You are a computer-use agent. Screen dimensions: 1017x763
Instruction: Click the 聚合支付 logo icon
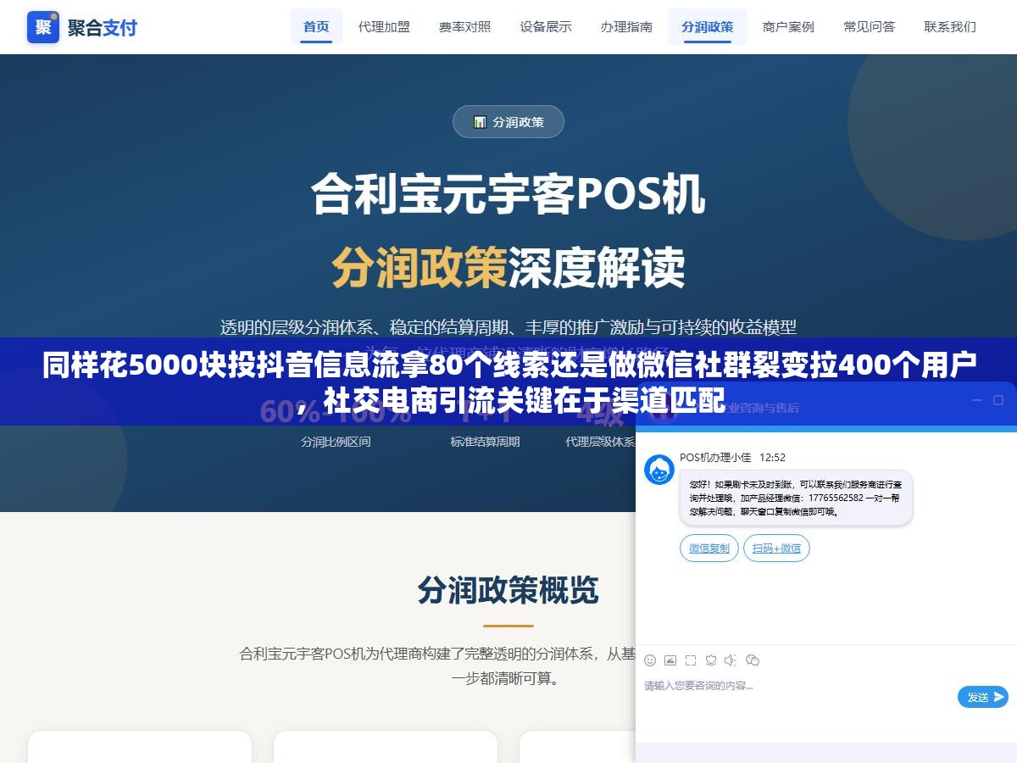(43, 27)
